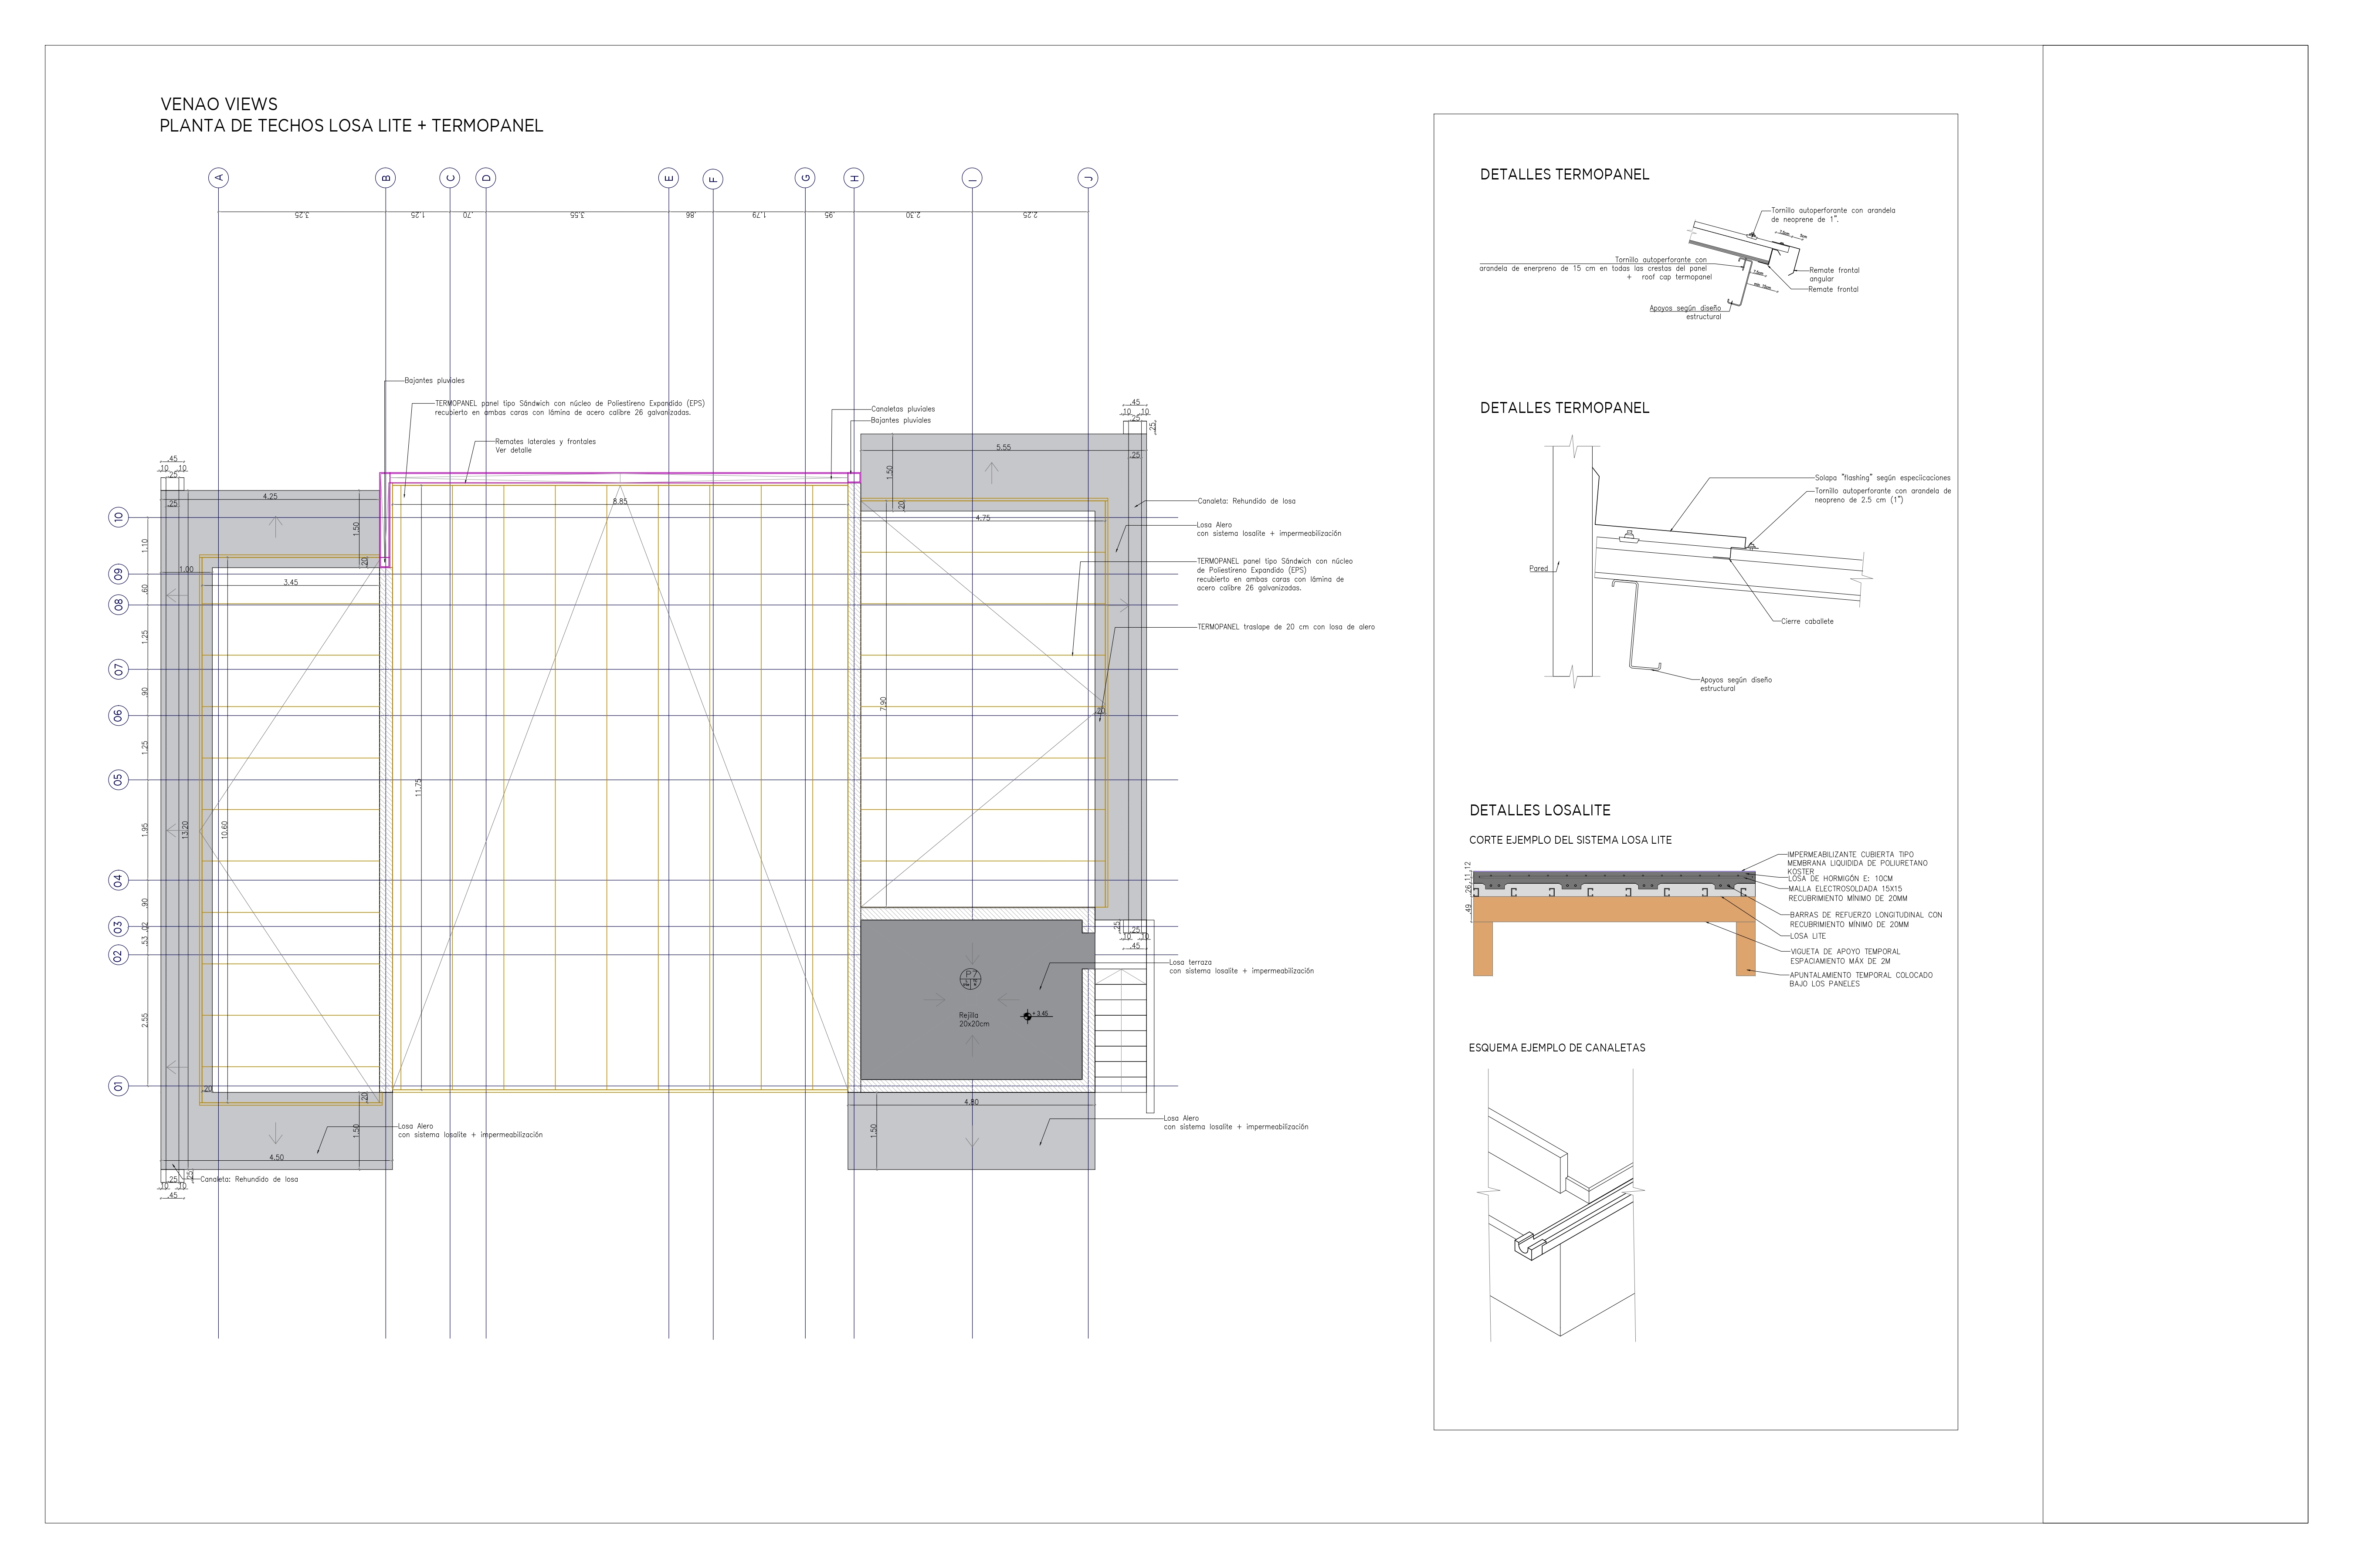Click grid axis bubble A
This screenshot has height=1568, width=2353.
218,178
